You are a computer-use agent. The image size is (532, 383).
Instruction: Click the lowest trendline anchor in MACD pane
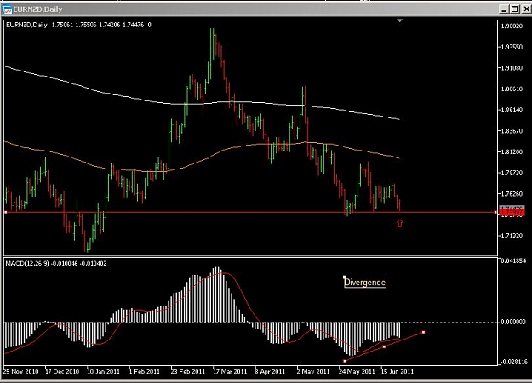(x=345, y=361)
